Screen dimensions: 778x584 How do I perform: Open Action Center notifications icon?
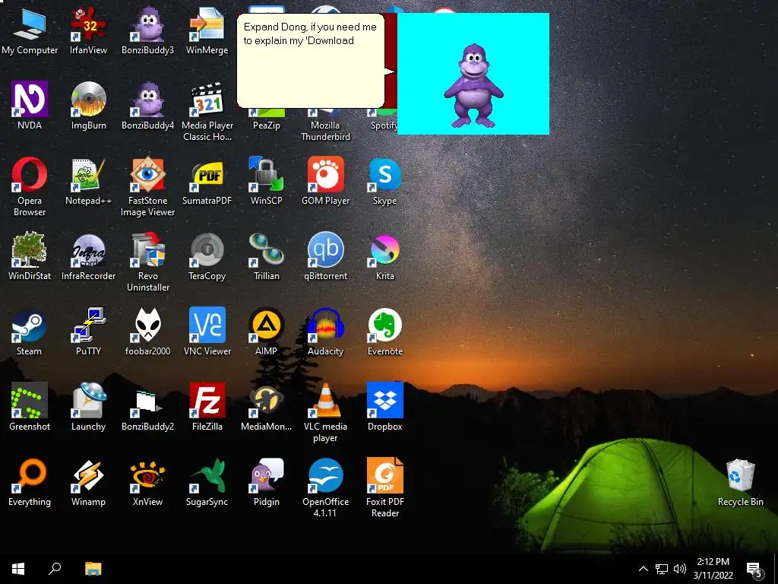pyautogui.click(x=754, y=569)
